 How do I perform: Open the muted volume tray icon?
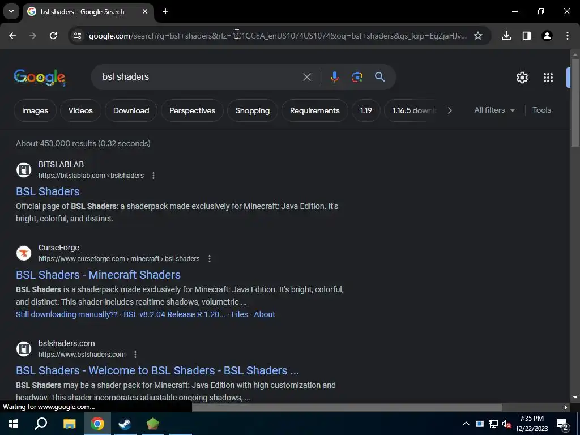507,424
